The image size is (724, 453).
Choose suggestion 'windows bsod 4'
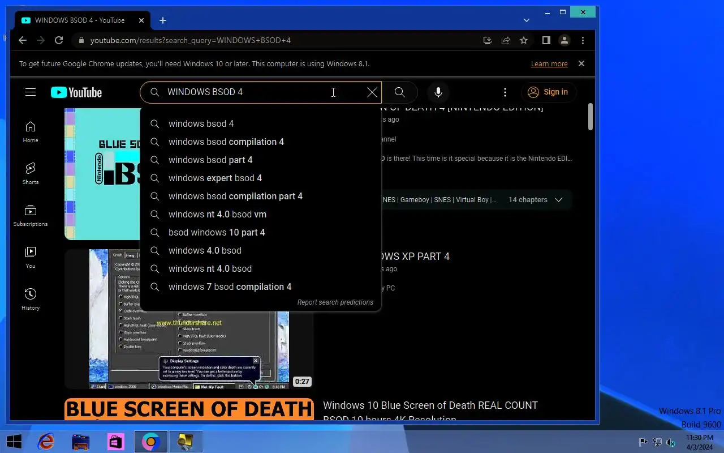click(x=261, y=123)
